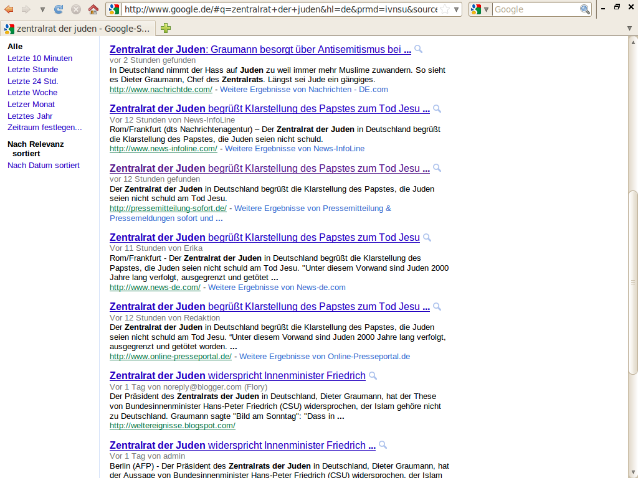Open the address bar history dropdown
Image resolution: width=638 pixels, height=478 pixels.
pyautogui.click(x=457, y=9)
